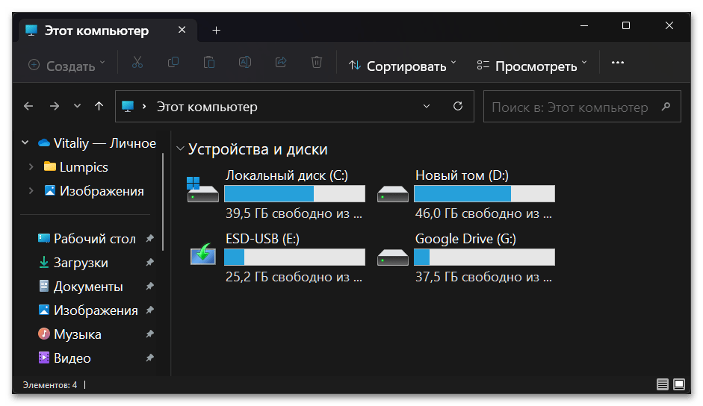The height and width of the screenshot is (406, 703).
Task: Select the Этот компьютер tab
Action: (96, 31)
